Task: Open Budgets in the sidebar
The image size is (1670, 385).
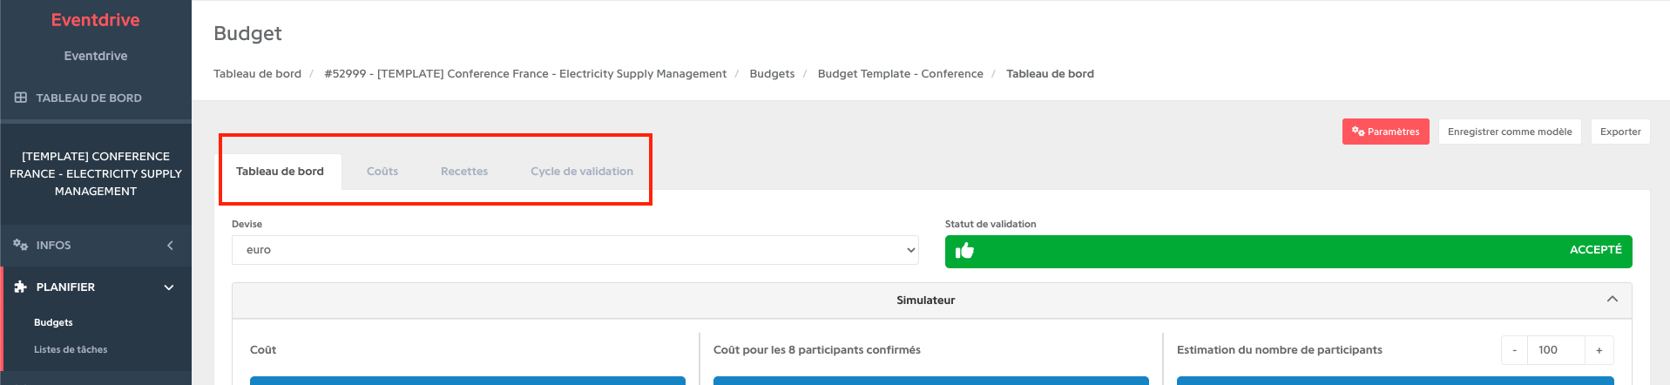Action: pyautogui.click(x=53, y=322)
